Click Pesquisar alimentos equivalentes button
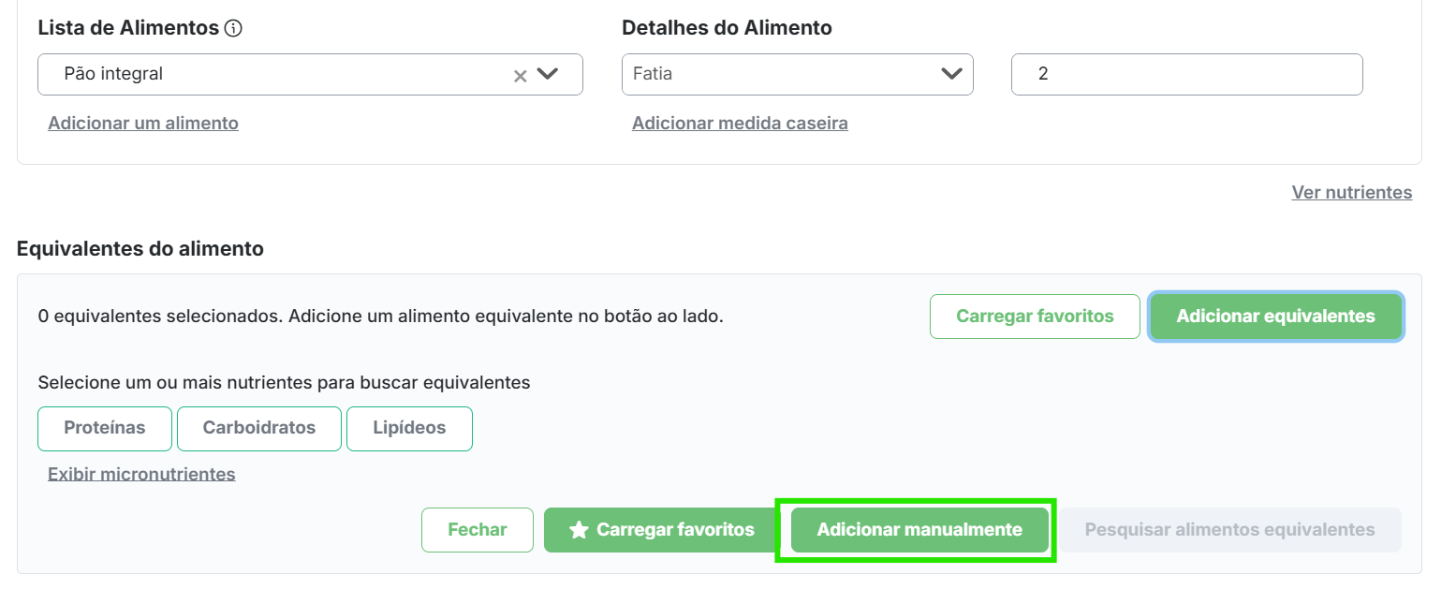The width and height of the screenshot is (1456, 604). pos(1229,530)
